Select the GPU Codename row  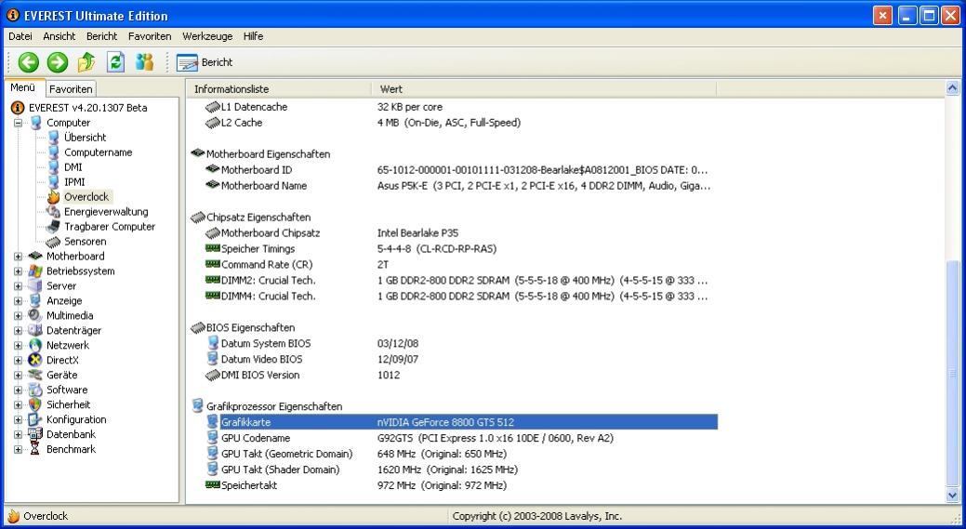coord(461,438)
